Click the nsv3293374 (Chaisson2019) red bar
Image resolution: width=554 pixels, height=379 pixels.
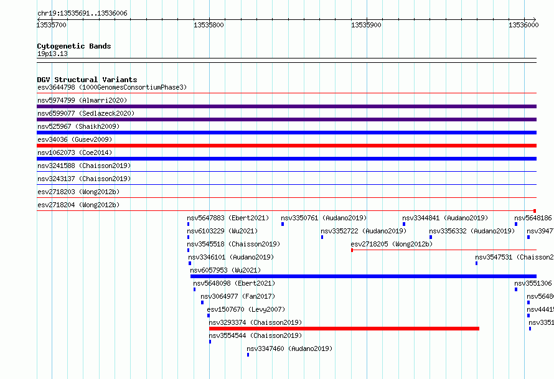[x=344, y=329]
